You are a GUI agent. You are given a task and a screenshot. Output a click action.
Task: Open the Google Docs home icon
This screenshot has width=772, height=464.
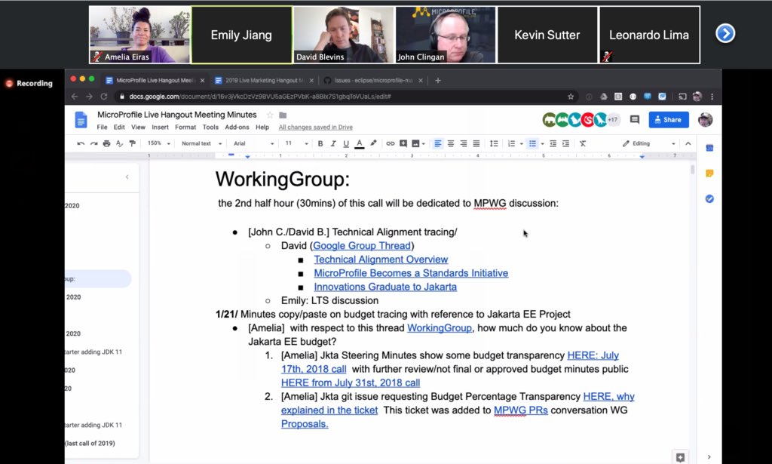(x=81, y=120)
